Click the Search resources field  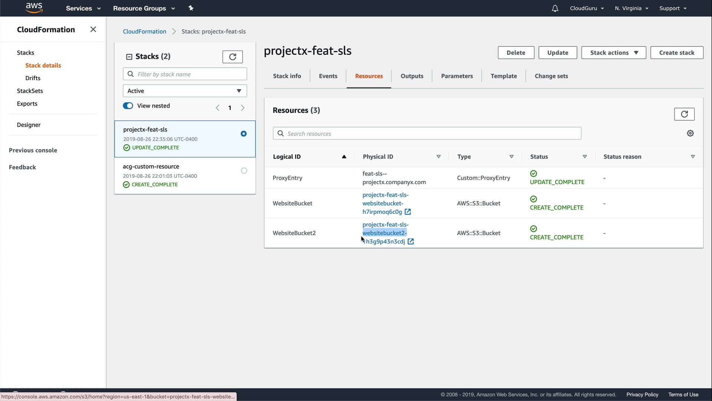(426, 134)
